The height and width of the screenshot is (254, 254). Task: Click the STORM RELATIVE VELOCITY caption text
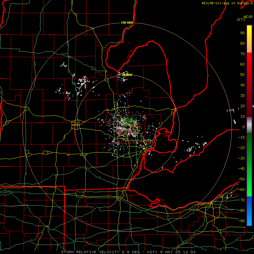[90, 252]
